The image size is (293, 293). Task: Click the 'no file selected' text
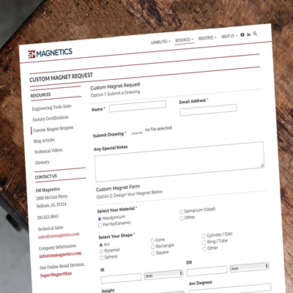[x=158, y=129]
